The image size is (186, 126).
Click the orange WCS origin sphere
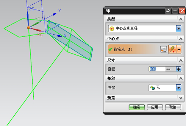click(29, 28)
